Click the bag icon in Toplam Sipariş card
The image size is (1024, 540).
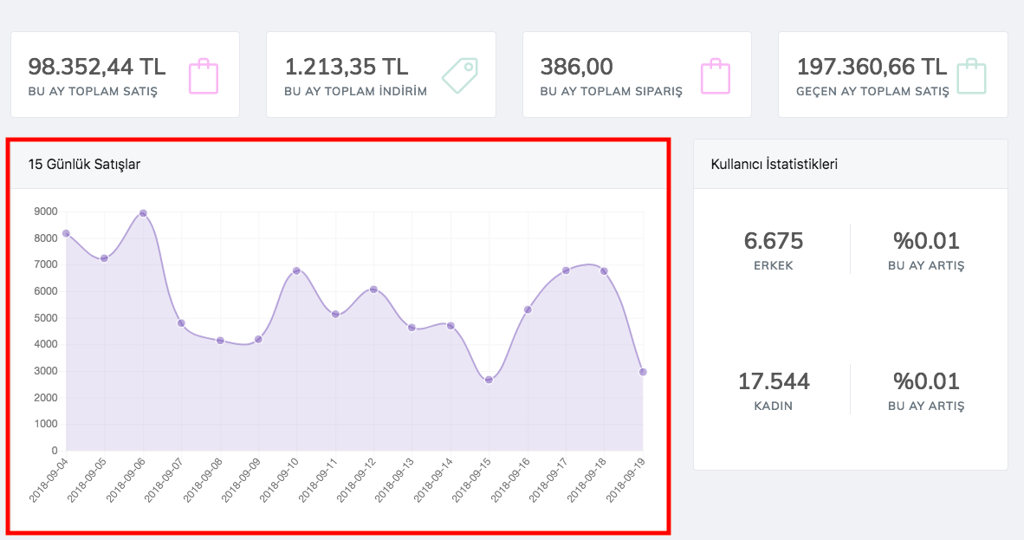pyautogui.click(x=715, y=76)
